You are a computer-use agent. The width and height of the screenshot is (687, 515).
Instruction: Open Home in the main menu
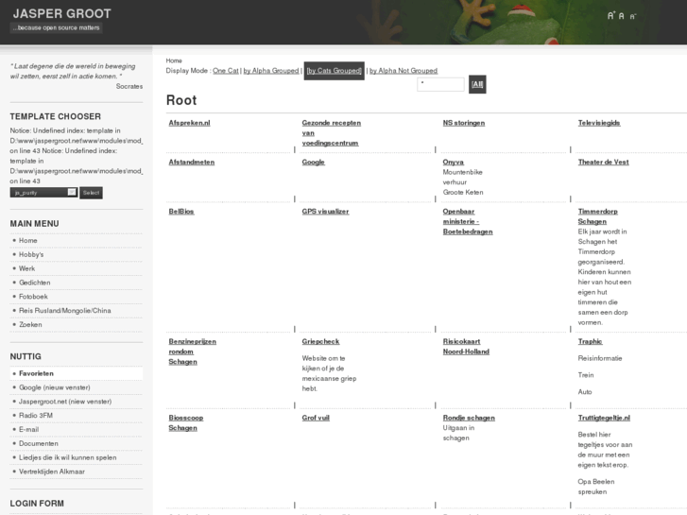[28, 241]
